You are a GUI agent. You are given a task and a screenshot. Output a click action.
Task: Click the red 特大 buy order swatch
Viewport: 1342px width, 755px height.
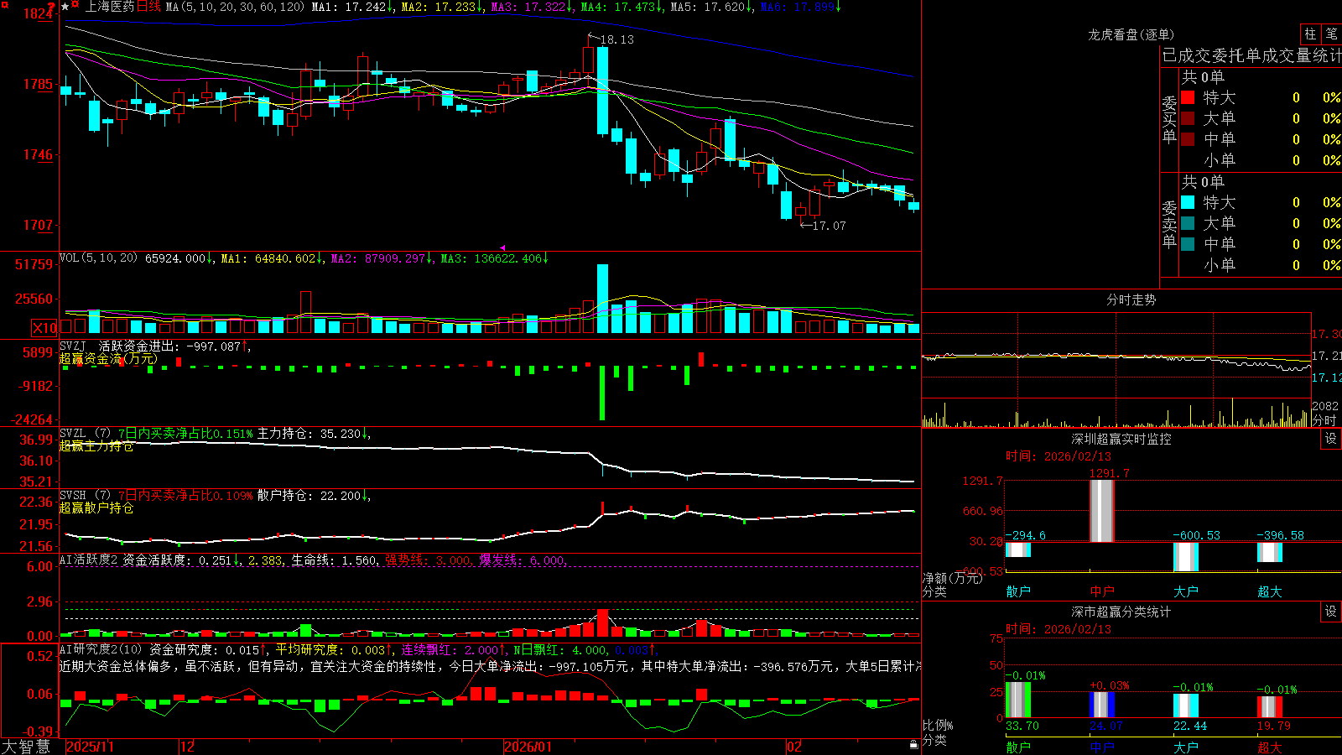point(1188,97)
